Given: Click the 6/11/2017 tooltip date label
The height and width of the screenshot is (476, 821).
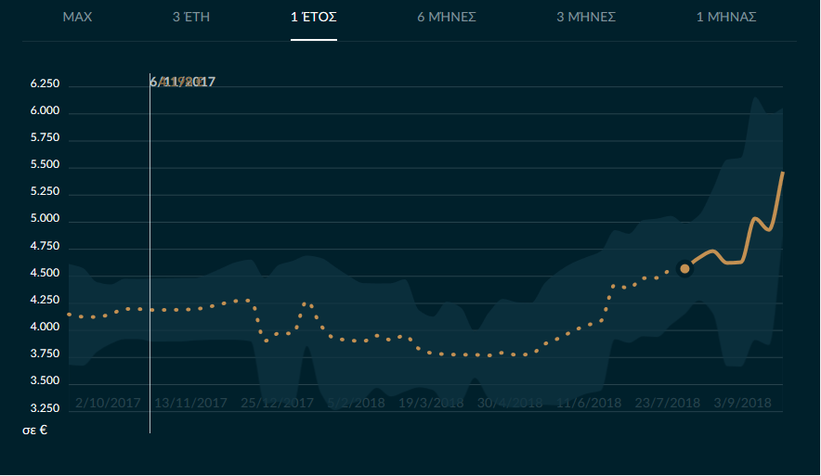Looking at the screenshot, I should pos(183,83).
